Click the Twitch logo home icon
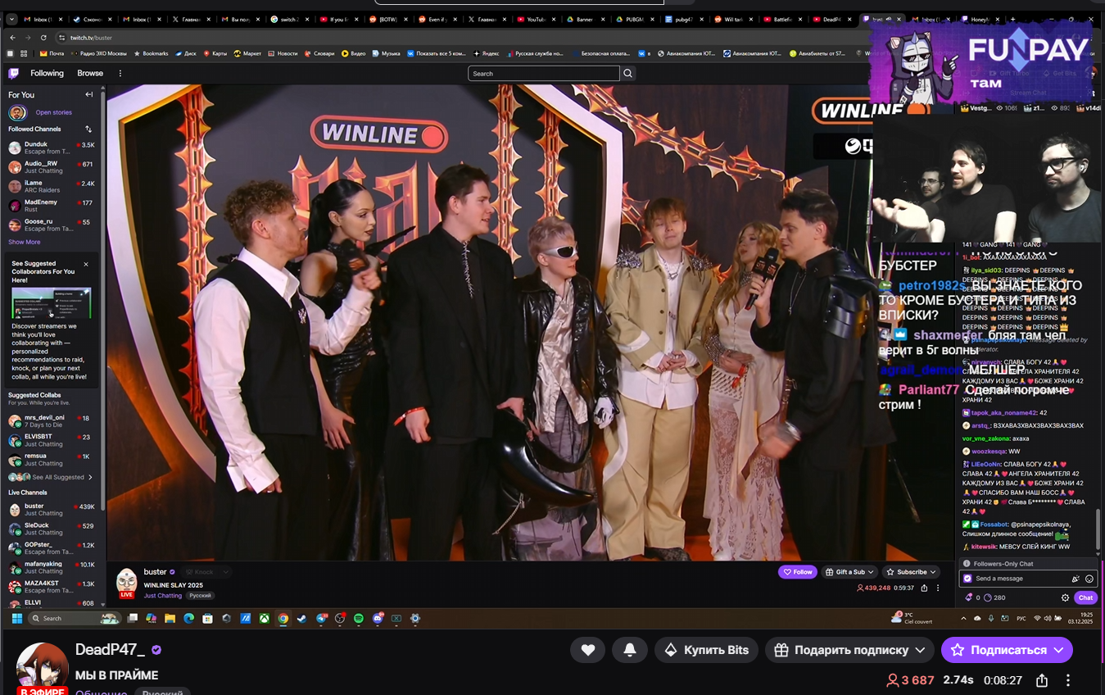 [x=13, y=73]
